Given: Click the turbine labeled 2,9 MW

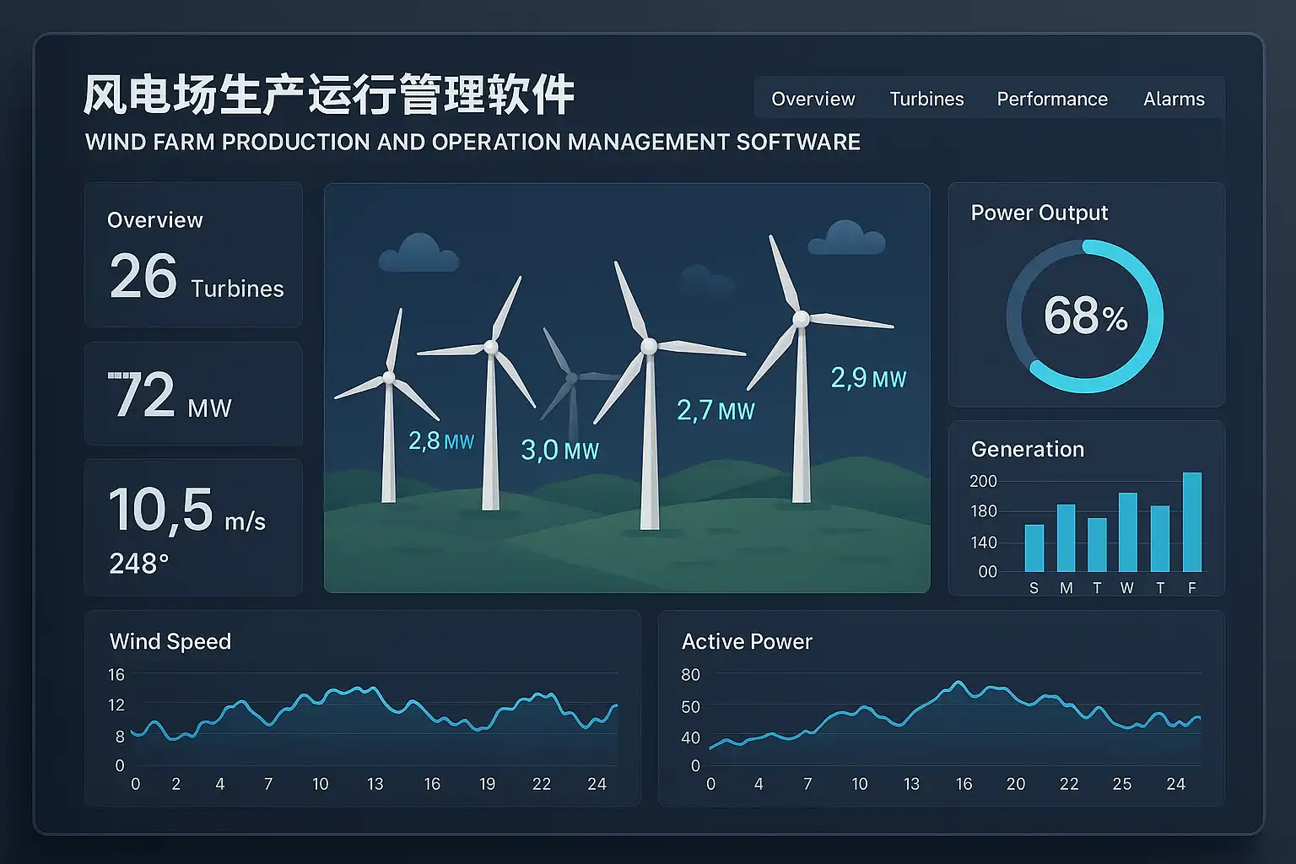Looking at the screenshot, I should [801, 380].
